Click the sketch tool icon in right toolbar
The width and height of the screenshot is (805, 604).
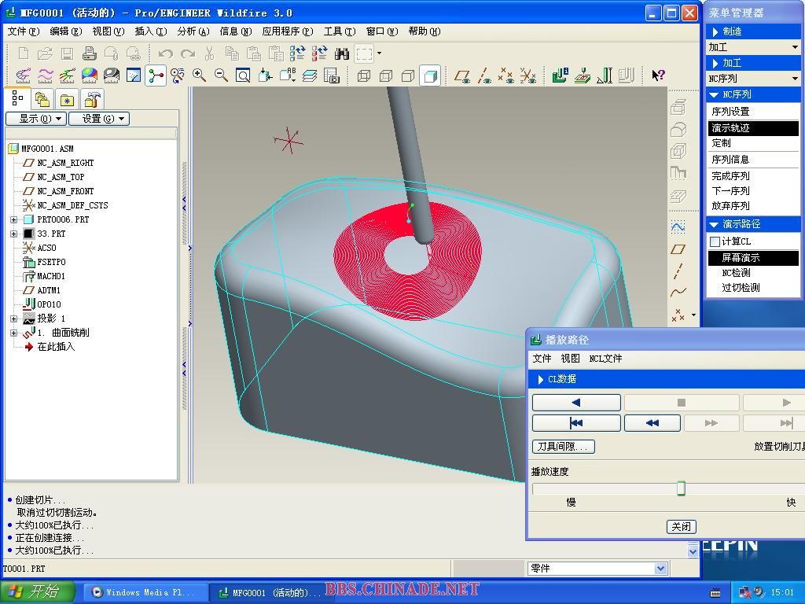[x=678, y=226]
